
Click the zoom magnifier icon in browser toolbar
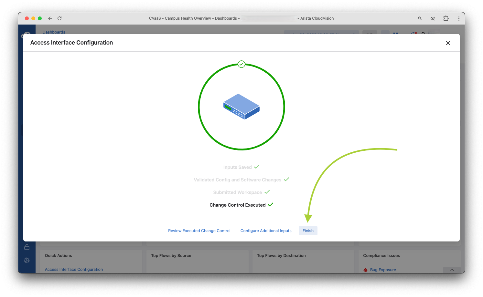[x=420, y=18]
